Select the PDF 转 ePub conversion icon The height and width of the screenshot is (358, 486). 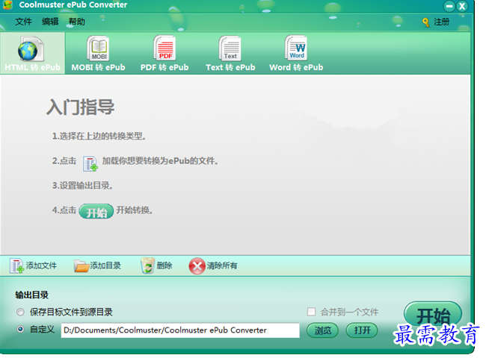pos(164,48)
